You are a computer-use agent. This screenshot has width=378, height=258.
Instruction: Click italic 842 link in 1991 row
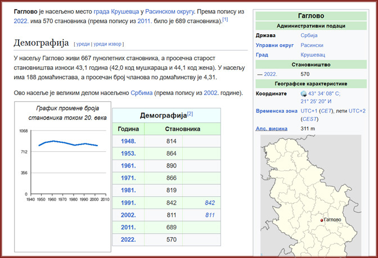(x=209, y=202)
